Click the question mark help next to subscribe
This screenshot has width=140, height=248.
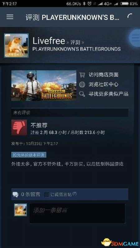[x=75, y=194]
